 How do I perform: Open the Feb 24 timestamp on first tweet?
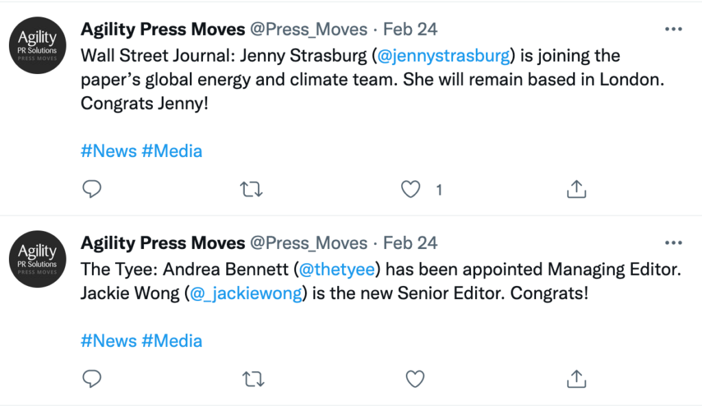tap(410, 29)
